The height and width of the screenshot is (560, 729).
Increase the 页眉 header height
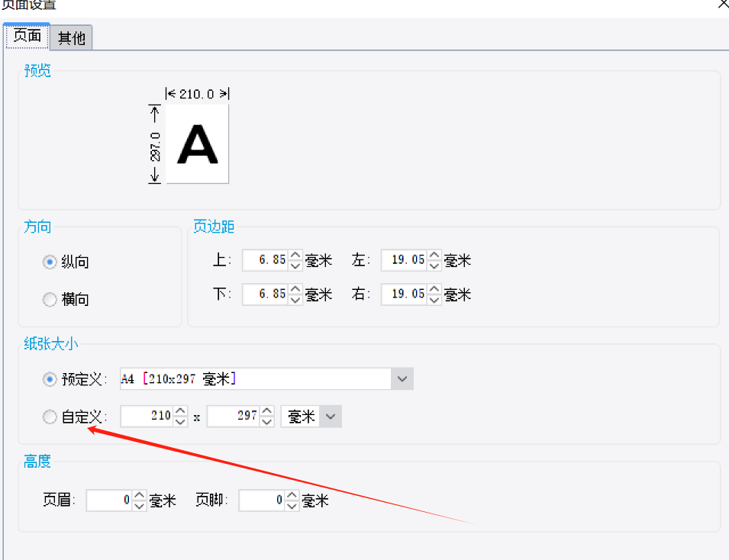click(139, 496)
